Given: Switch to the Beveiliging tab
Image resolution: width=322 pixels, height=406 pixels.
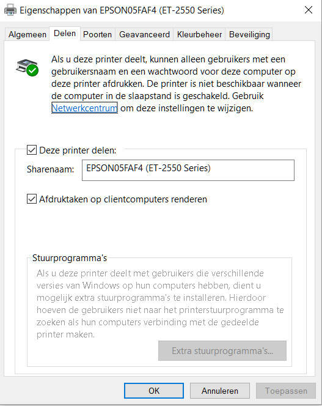Looking at the screenshot, I should (x=249, y=34).
